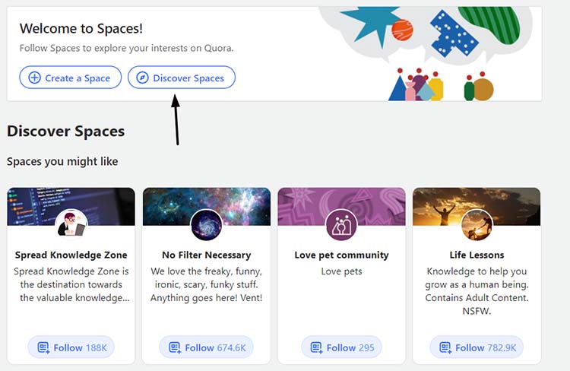
Task: Create a Space button
Action: tap(71, 77)
